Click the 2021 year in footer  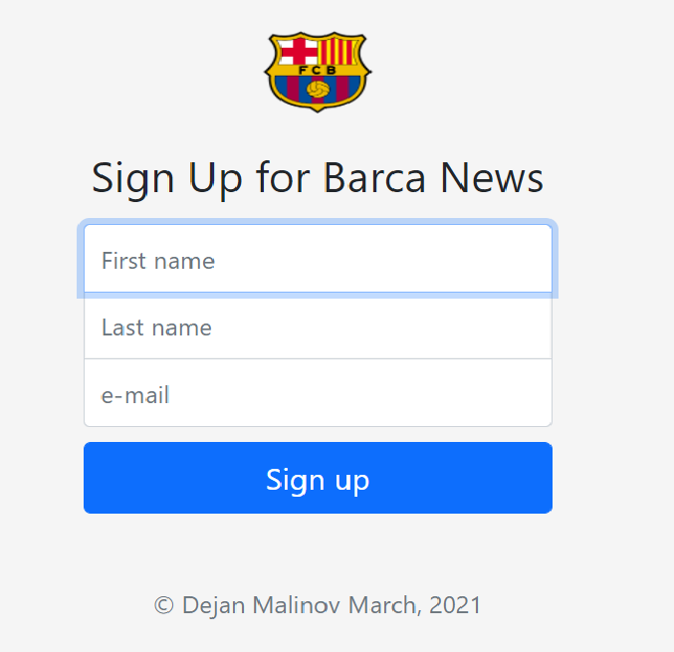455,605
